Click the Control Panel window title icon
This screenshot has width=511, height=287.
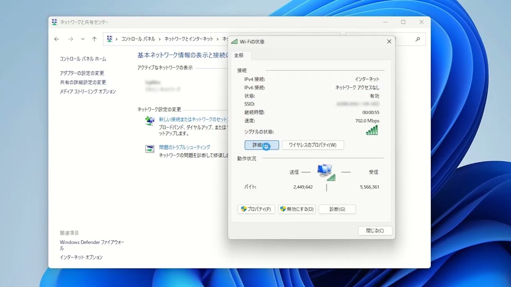[55, 22]
